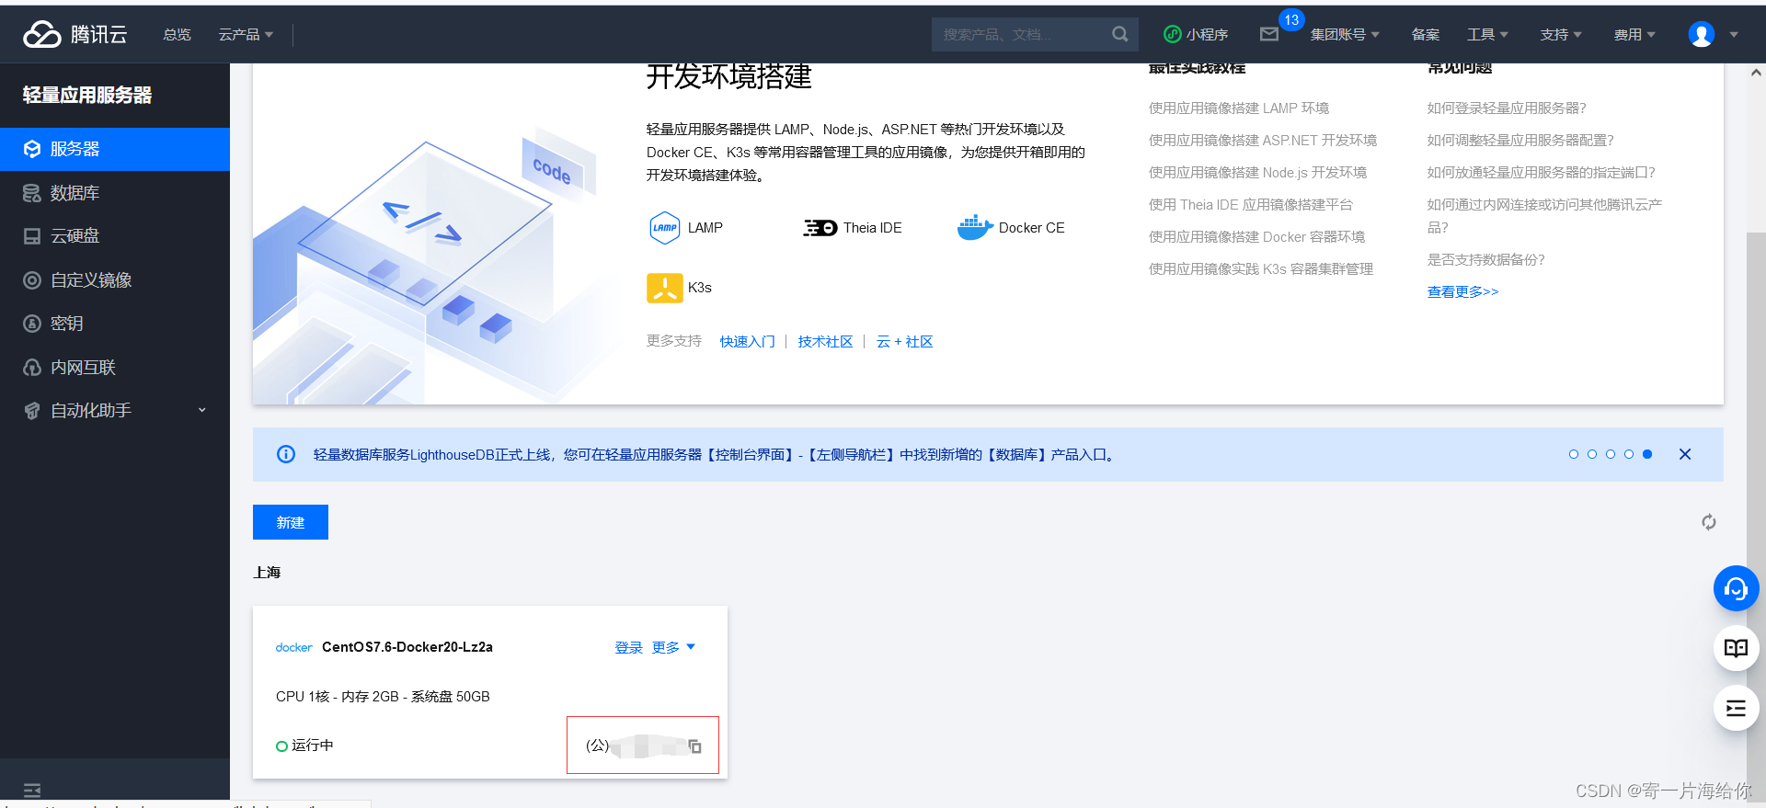Open the mini program icon
This screenshot has height=808, width=1766.
[1172, 34]
